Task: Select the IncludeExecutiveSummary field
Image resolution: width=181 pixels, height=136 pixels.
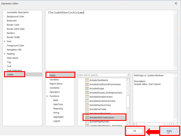Action: tap(102, 101)
